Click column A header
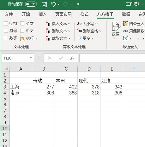The image size is (145, 147). (x=21, y=69)
